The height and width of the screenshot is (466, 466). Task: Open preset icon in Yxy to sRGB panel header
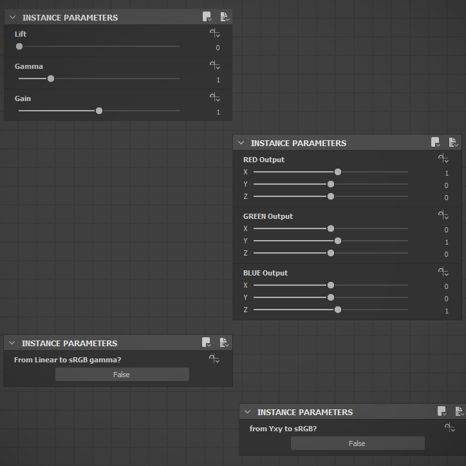[x=442, y=411]
